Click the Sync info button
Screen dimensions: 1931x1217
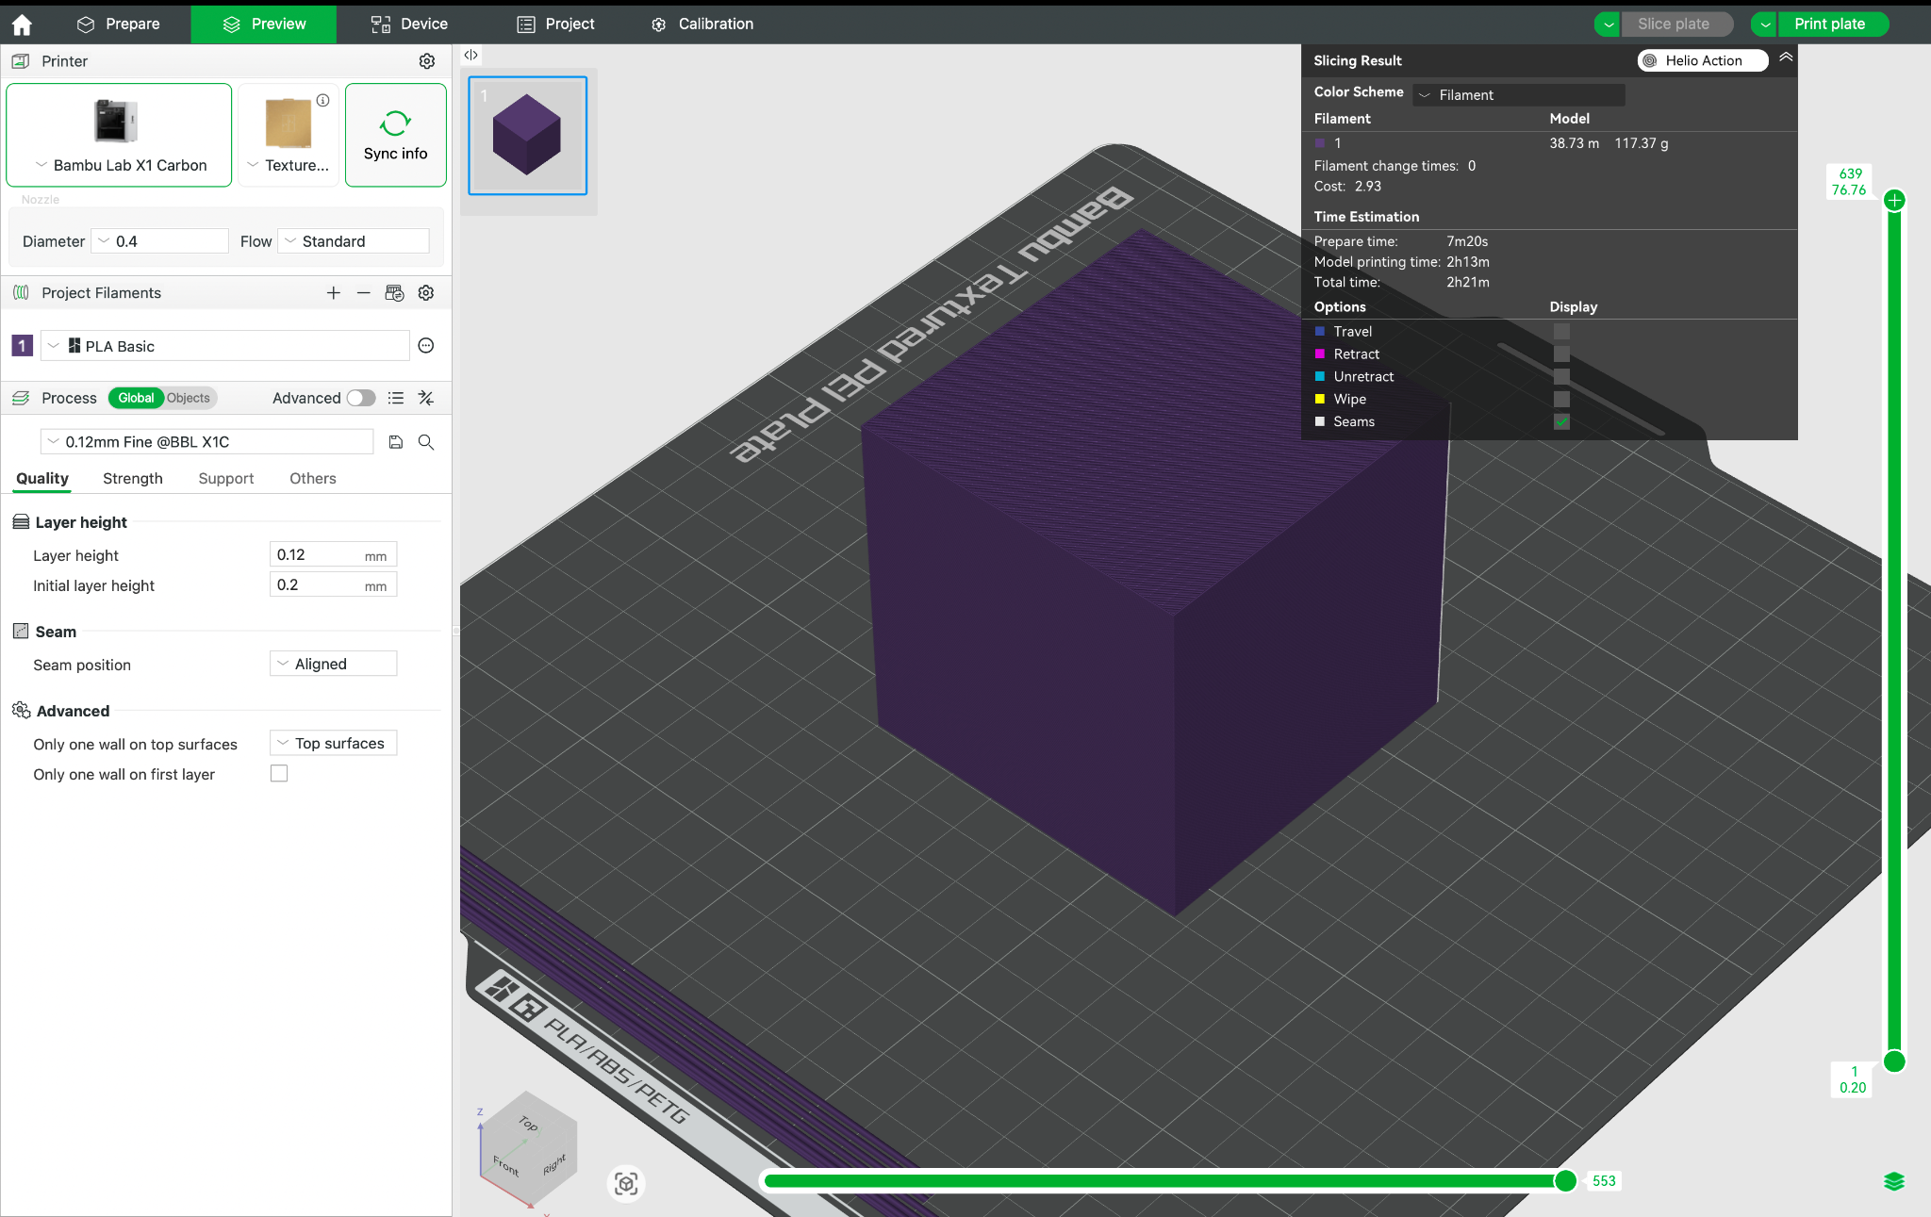click(396, 135)
